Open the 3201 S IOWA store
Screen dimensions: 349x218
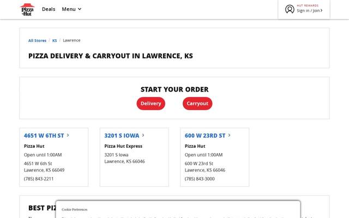coord(122,136)
